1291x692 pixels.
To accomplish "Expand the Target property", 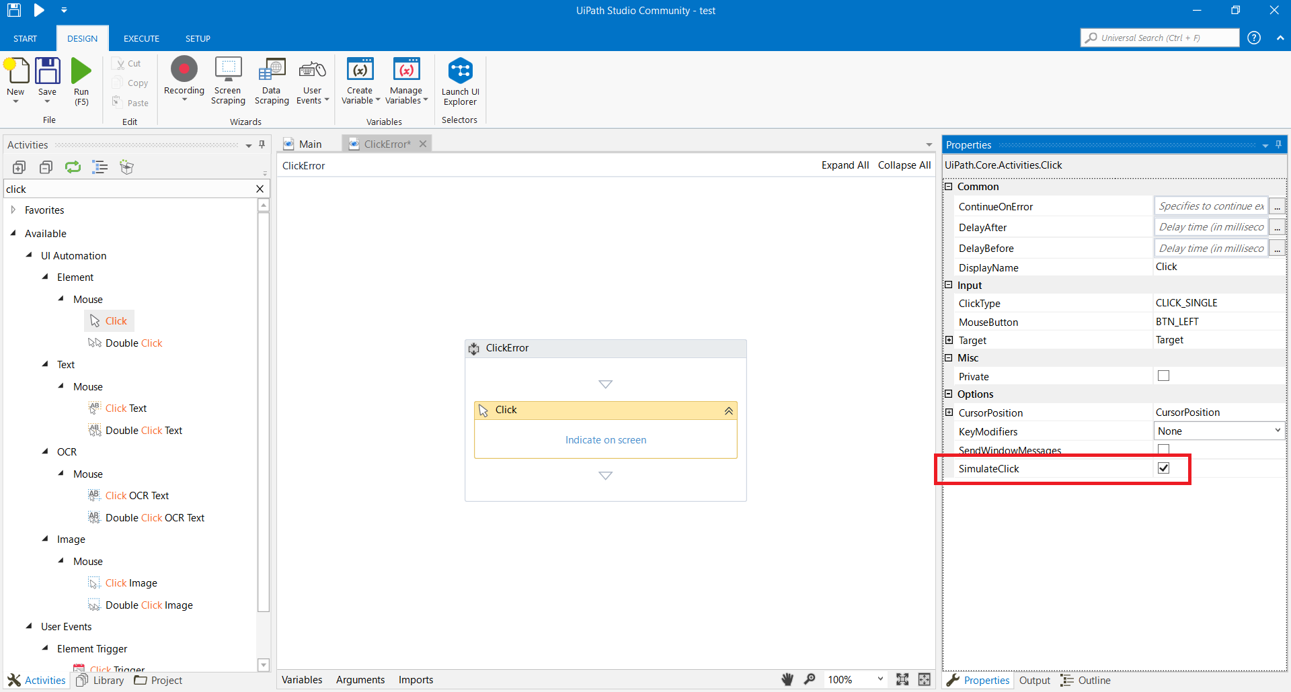I will pyautogui.click(x=949, y=340).
